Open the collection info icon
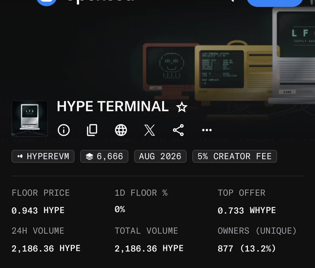 [63, 130]
